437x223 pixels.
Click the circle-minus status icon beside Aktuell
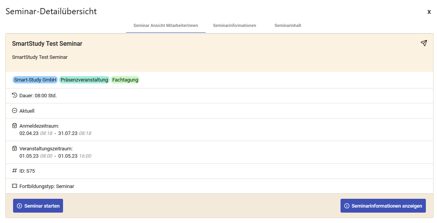[15, 111]
